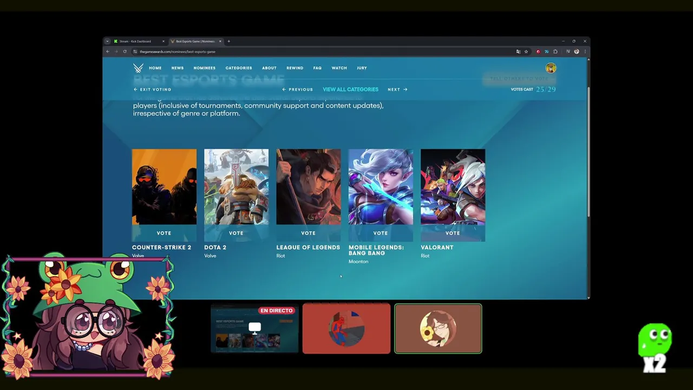
Task: Click the Tell Others to Vote button
Action: tap(519, 79)
